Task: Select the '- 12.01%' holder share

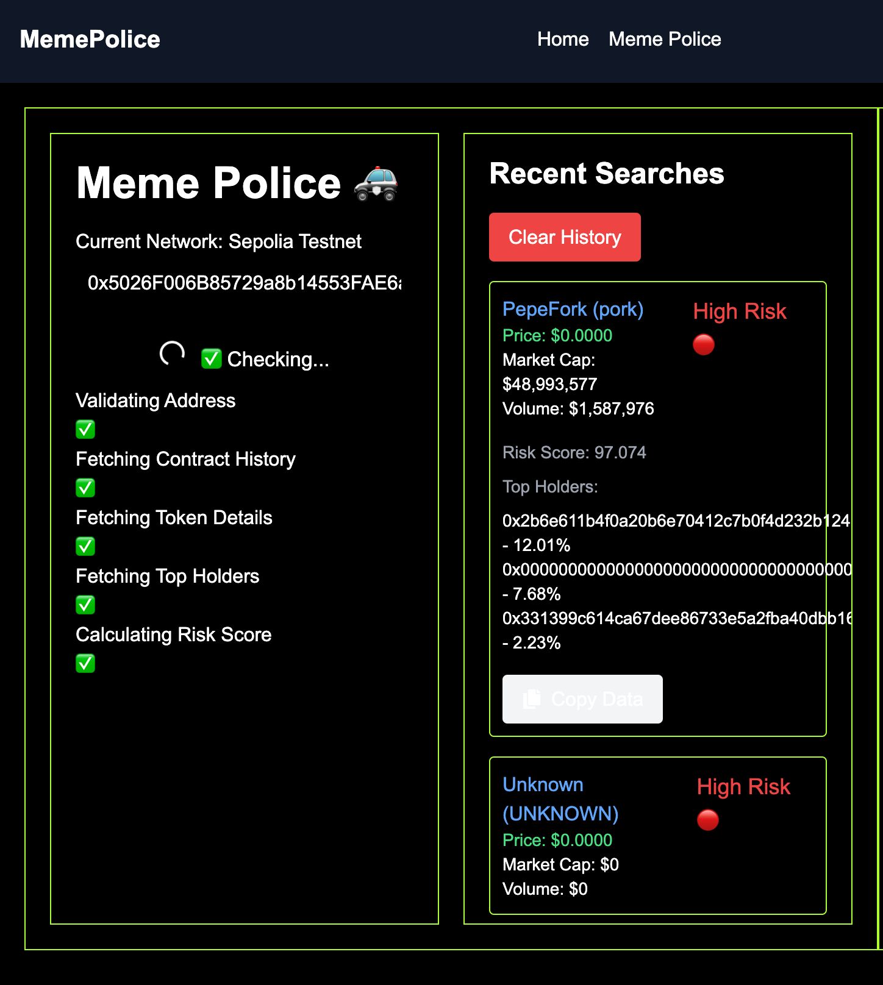Action: pos(537,545)
